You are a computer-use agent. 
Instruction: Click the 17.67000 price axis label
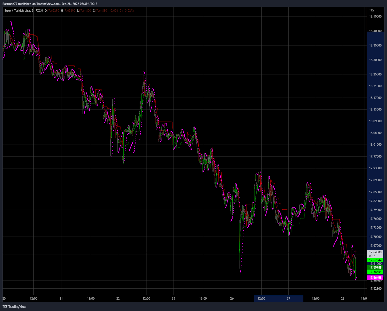[375, 246]
